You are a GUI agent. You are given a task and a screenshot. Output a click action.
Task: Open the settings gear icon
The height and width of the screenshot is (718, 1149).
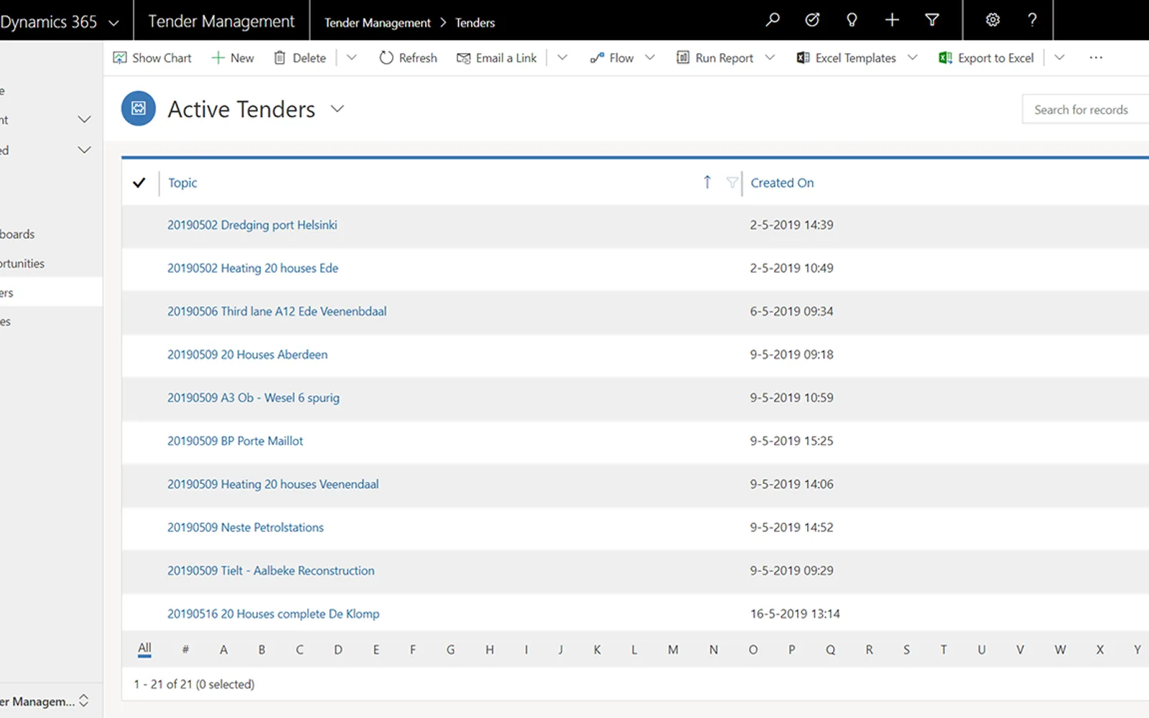(992, 20)
